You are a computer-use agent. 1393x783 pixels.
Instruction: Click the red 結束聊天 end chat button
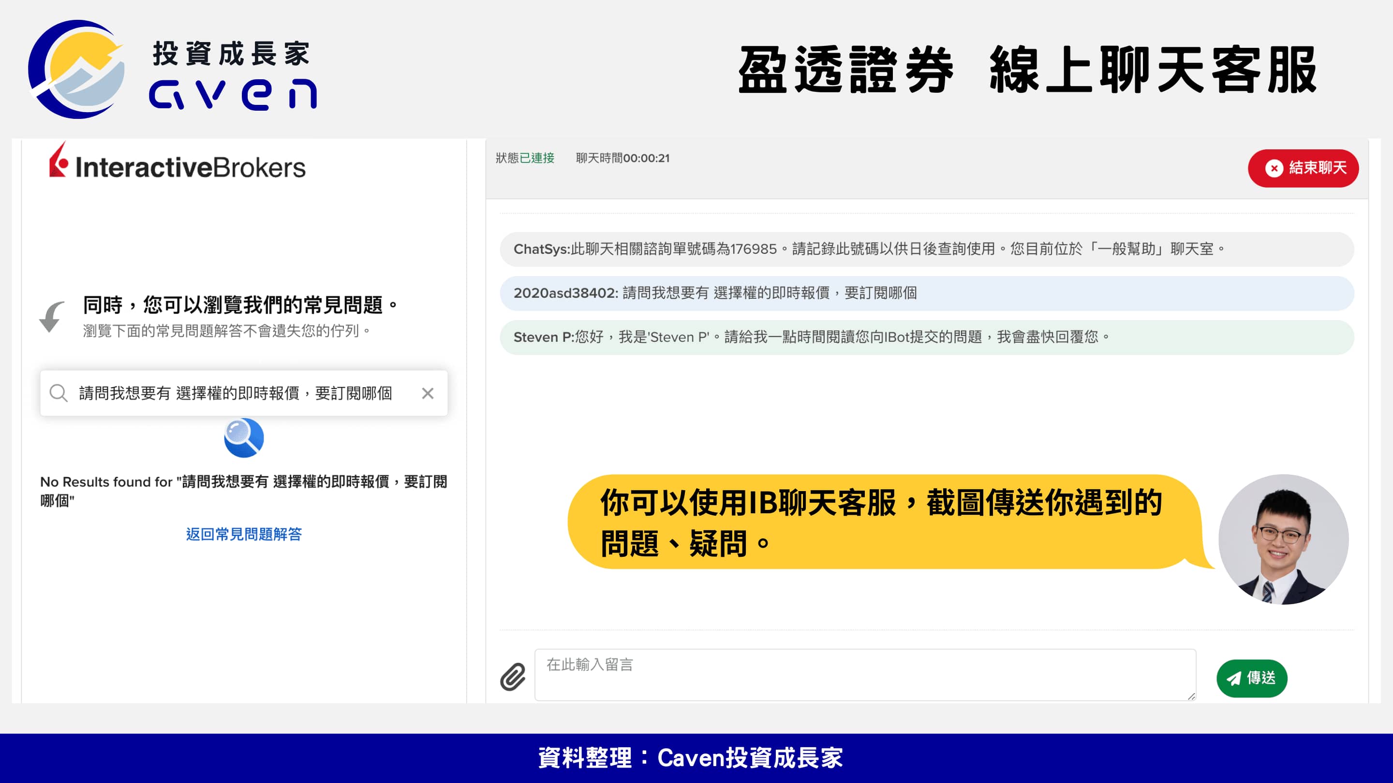pyautogui.click(x=1303, y=168)
